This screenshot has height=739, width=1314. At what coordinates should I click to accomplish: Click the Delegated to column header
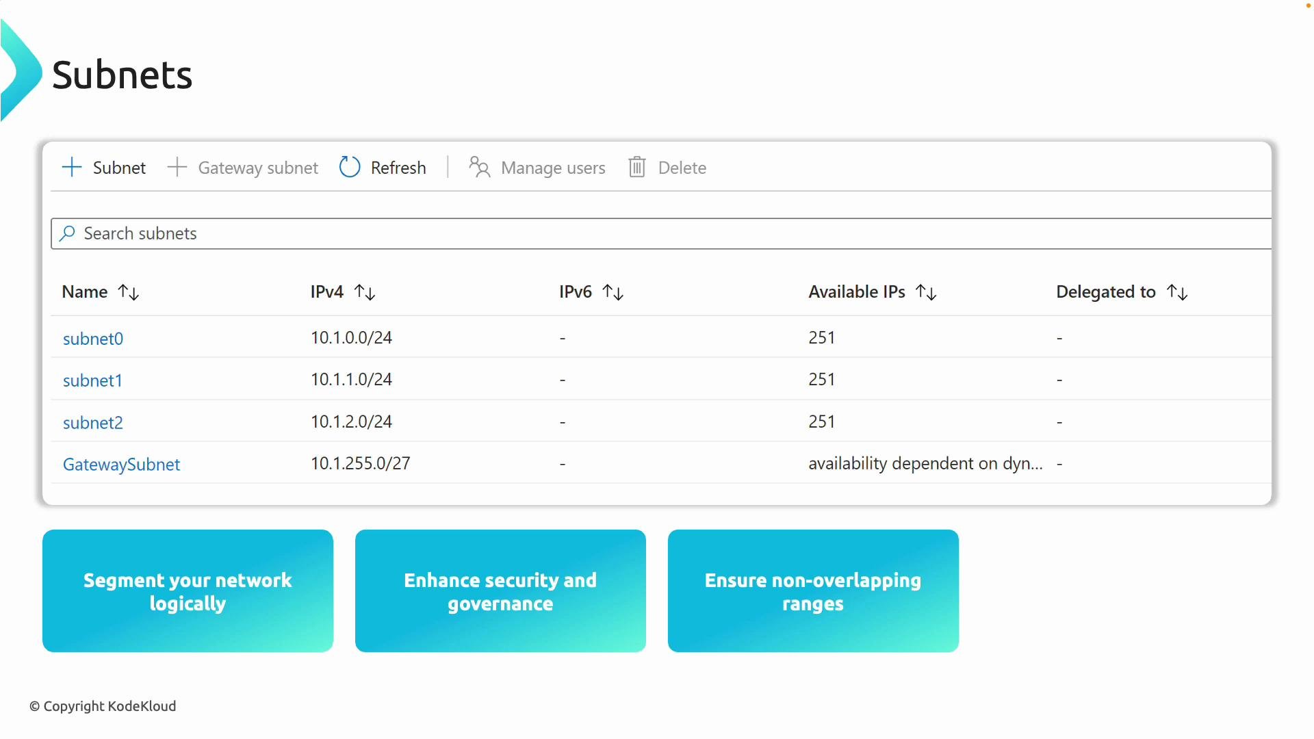click(1106, 292)
